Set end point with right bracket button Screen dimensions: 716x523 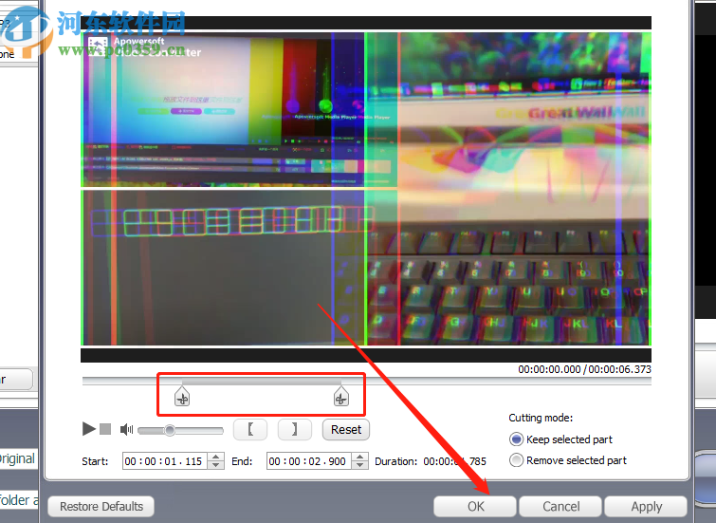tap(295, 429)
